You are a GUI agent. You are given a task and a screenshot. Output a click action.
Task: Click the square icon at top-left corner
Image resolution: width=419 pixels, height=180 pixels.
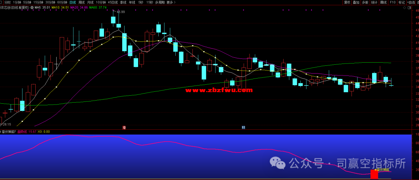tap(2, 2)
